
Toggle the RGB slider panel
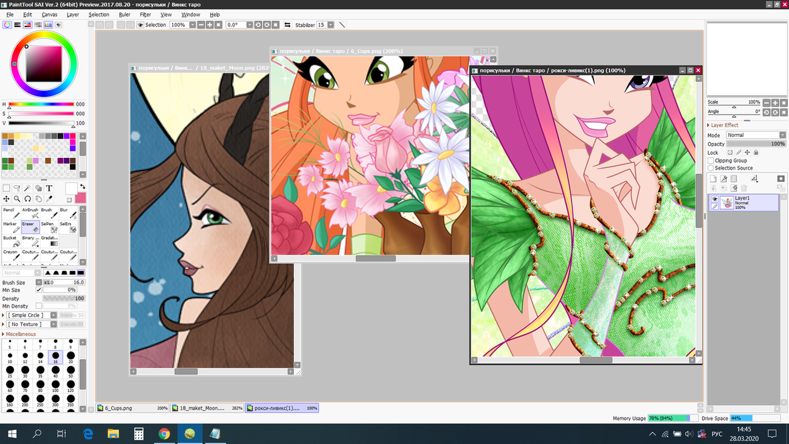click(17, 25)
